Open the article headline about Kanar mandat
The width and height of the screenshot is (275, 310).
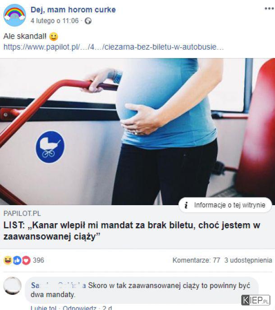point(132,231)
